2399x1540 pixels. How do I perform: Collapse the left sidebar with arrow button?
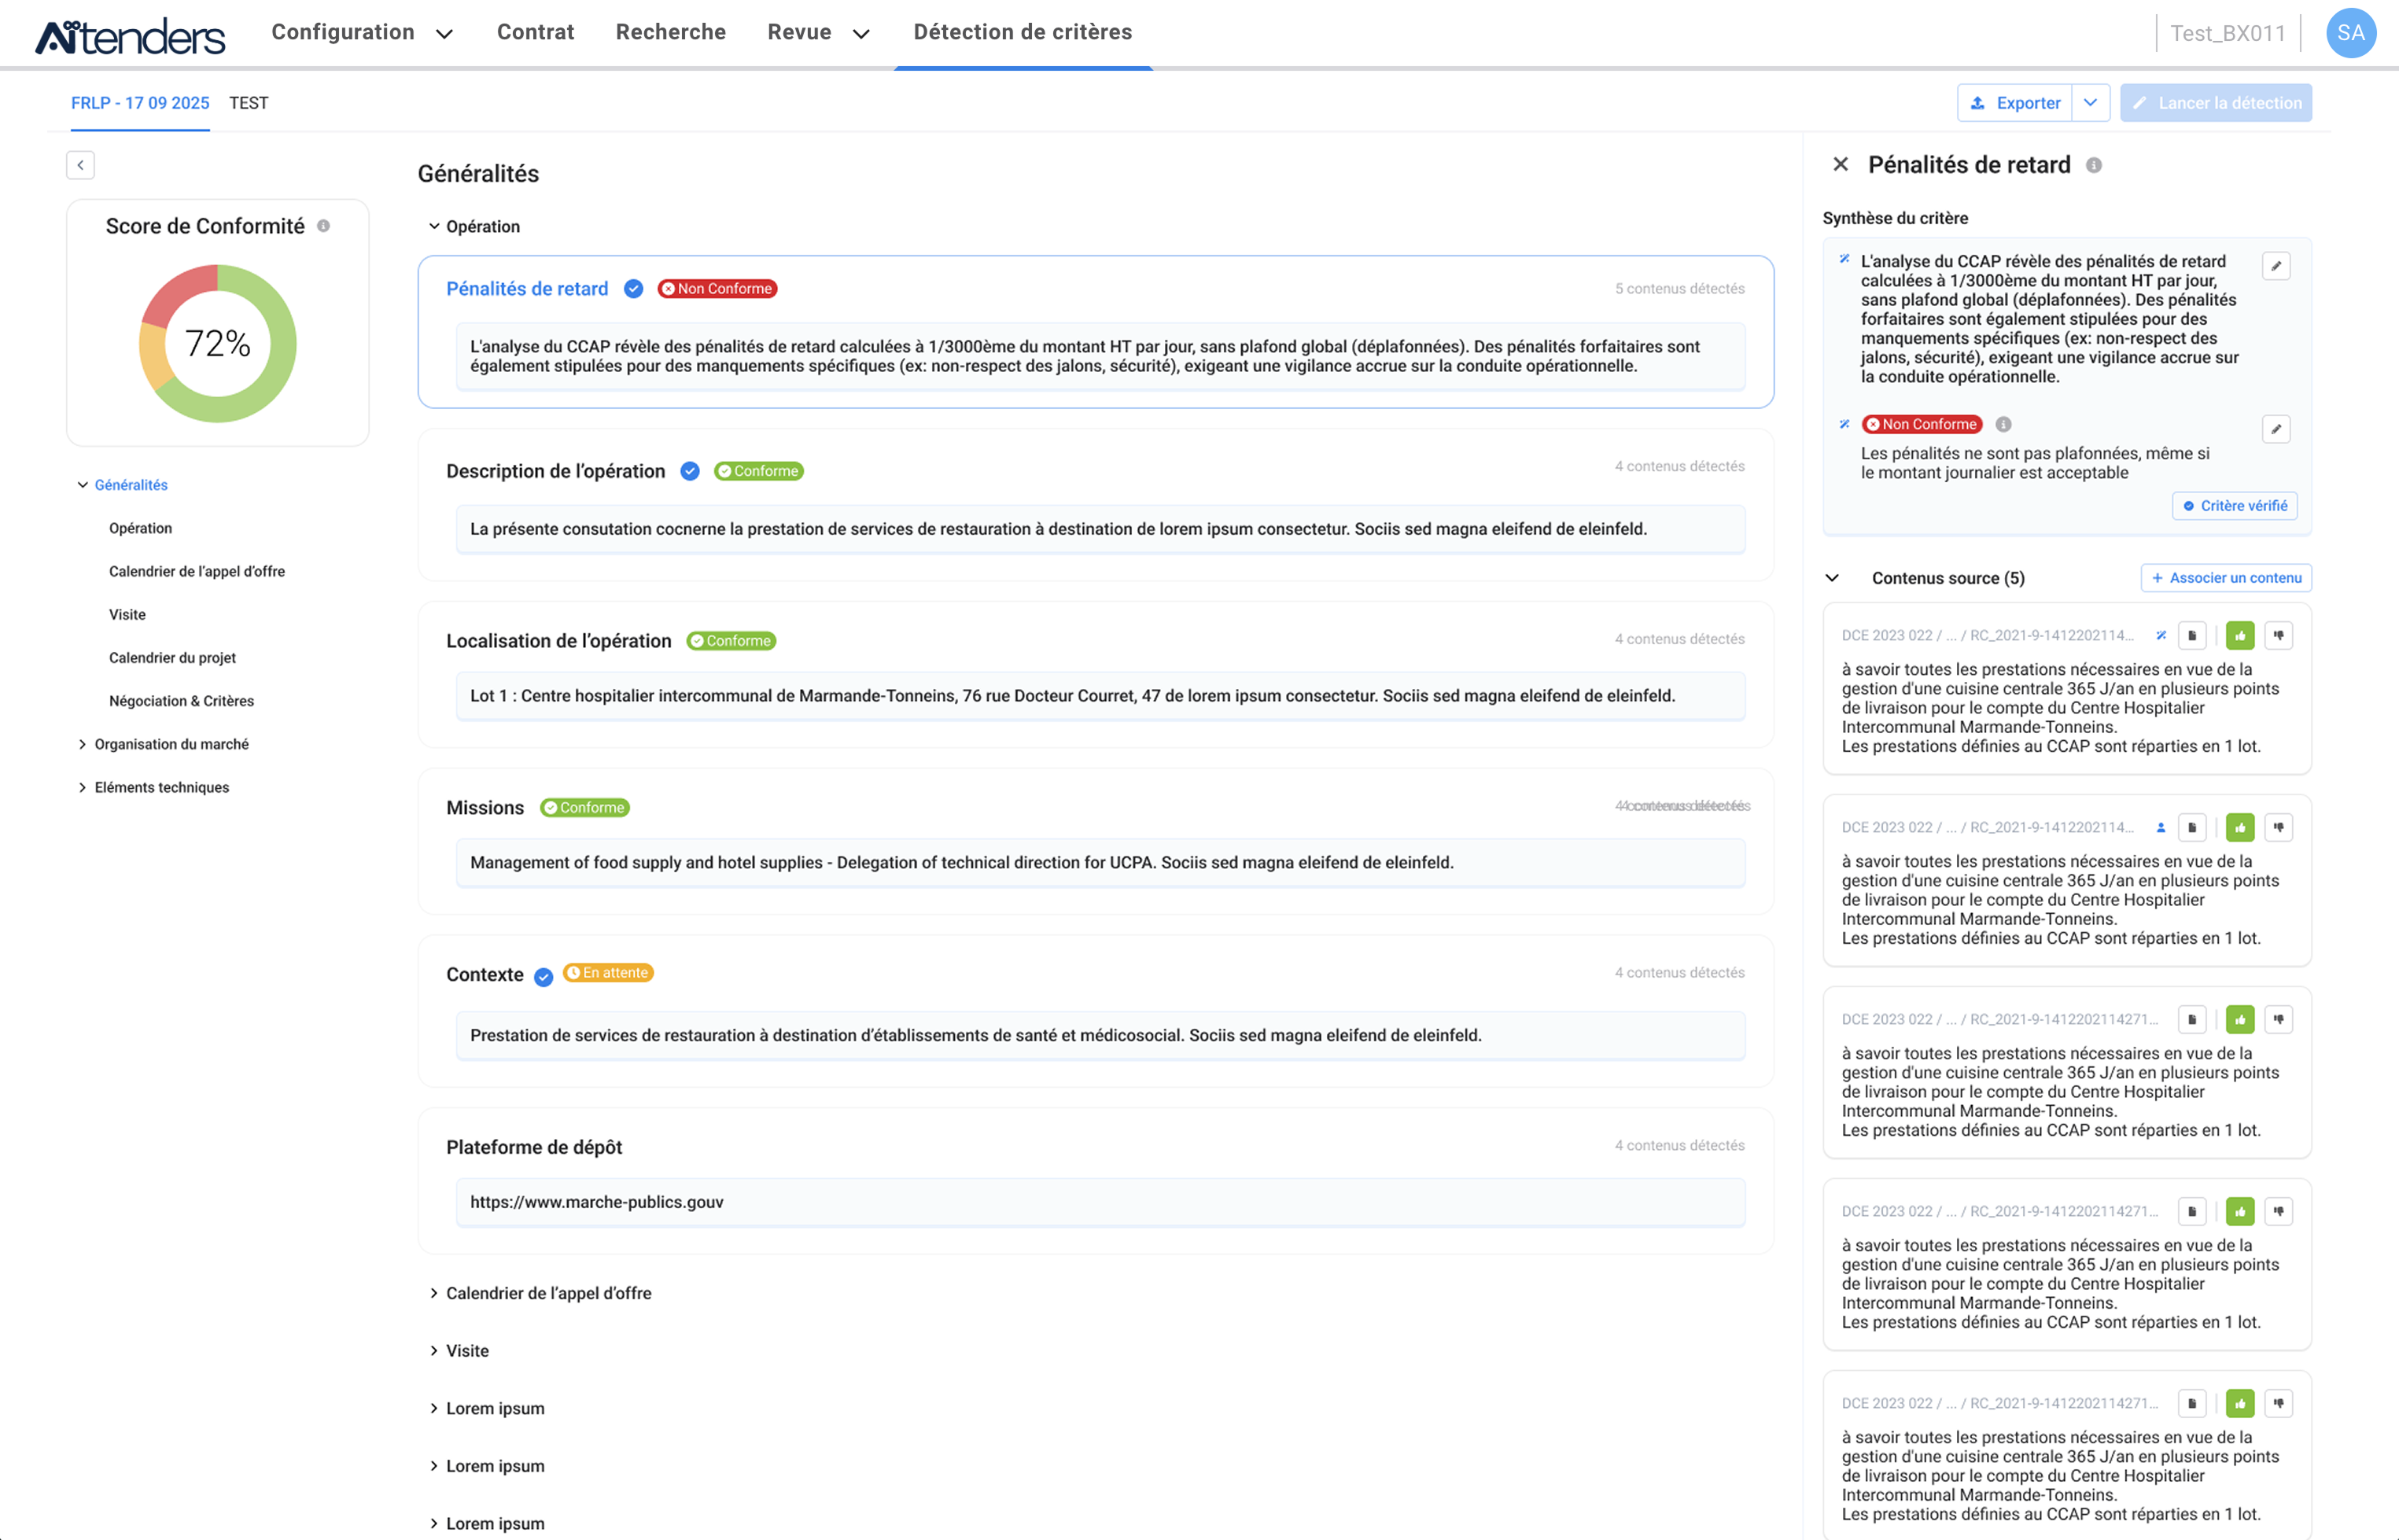click(x=81, y=165)
